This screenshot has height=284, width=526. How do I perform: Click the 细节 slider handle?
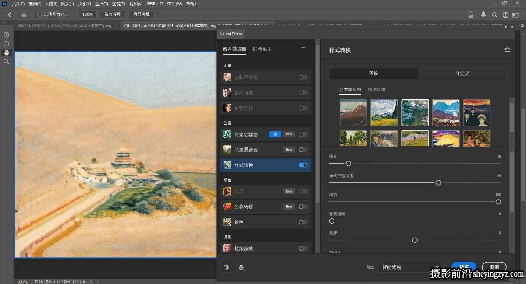[498, 202]
